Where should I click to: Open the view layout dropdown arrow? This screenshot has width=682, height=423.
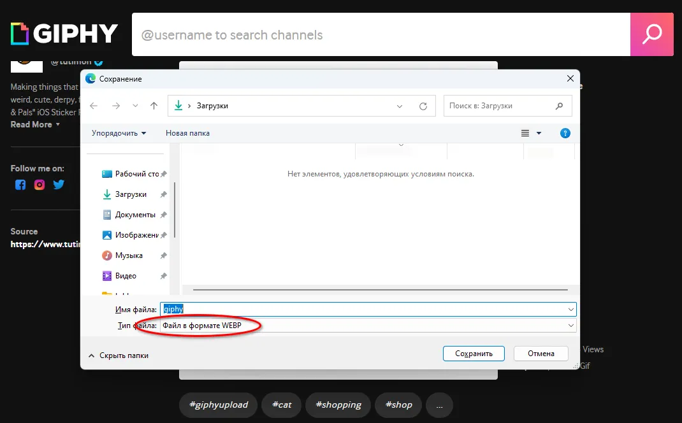537,133
